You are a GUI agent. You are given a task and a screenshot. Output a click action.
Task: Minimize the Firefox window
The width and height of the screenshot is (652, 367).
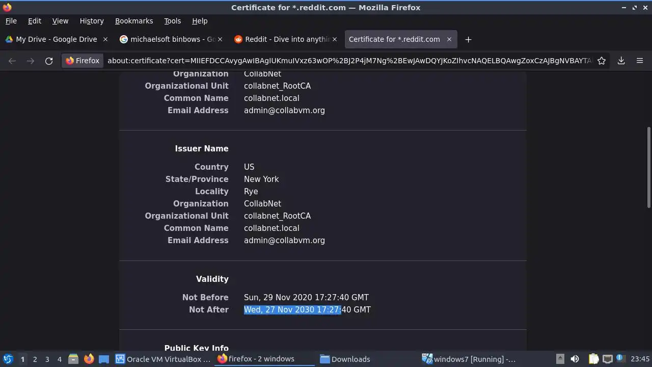tap(624, 7)
